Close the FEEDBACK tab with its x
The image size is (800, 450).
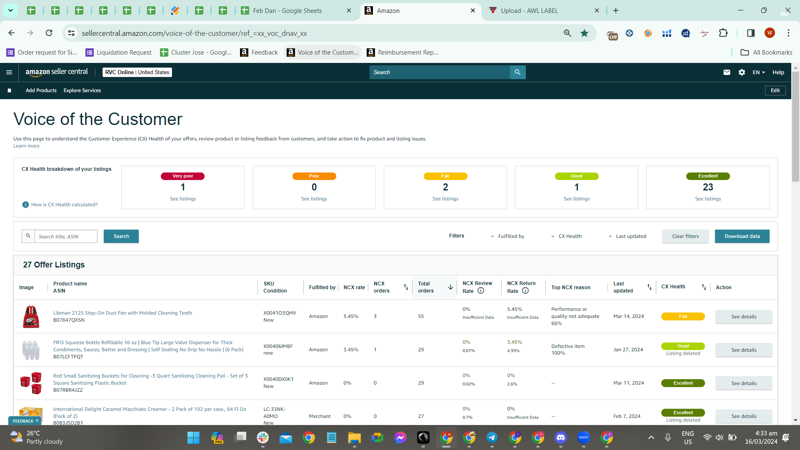37,421
